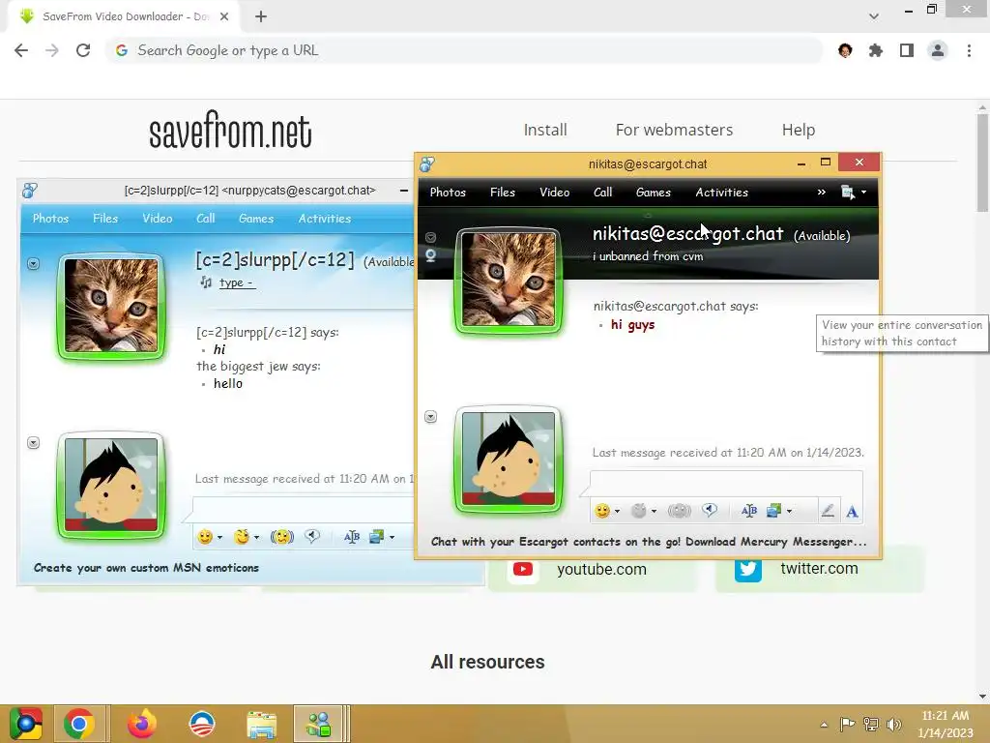The height and width of the screenshot is (743, 990).
Task: Open the Help link on savefrom.net
Action: point(798,130)
